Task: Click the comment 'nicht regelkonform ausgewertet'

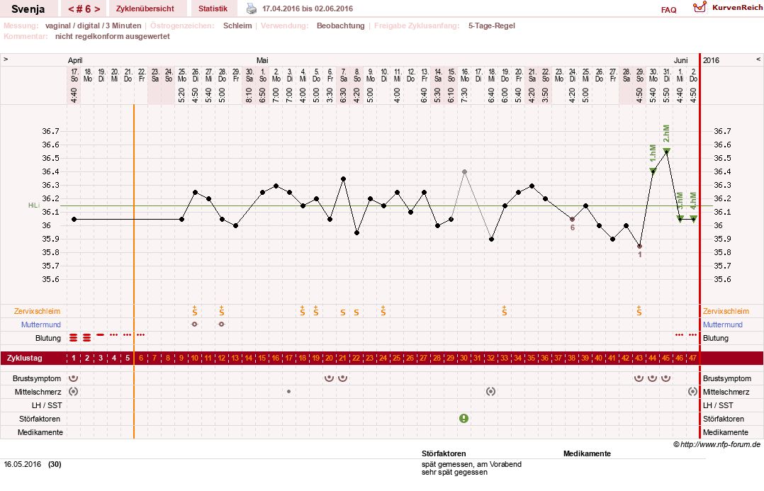Action: (x=113, y=37)
